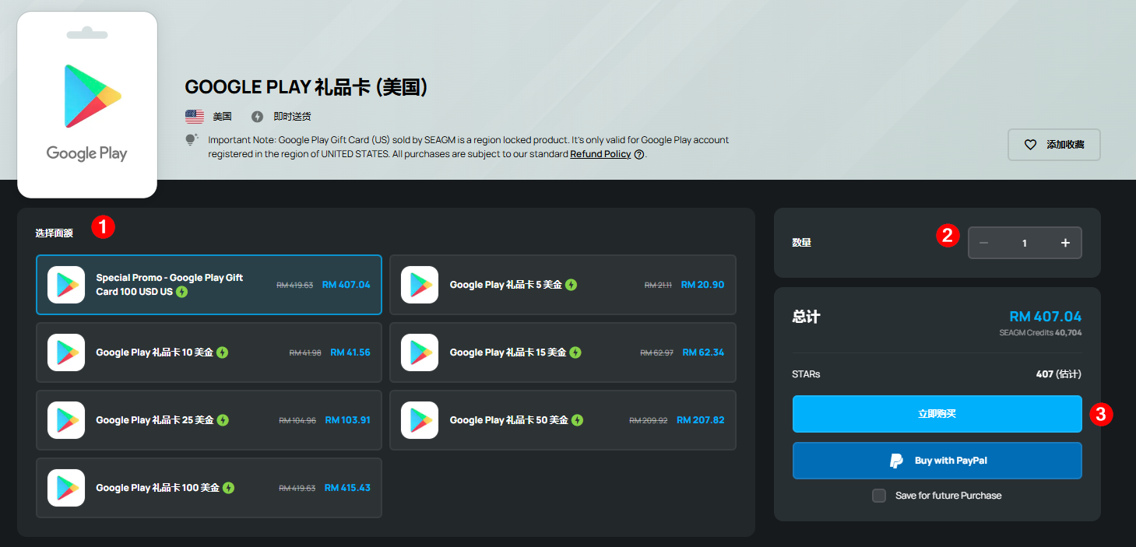Click green lightning badge on Special Promo
Viewport: 1136px width, 547px height.
click(x=182, y=292)
